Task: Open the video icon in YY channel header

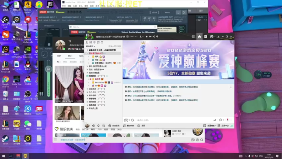Action: 193,37
